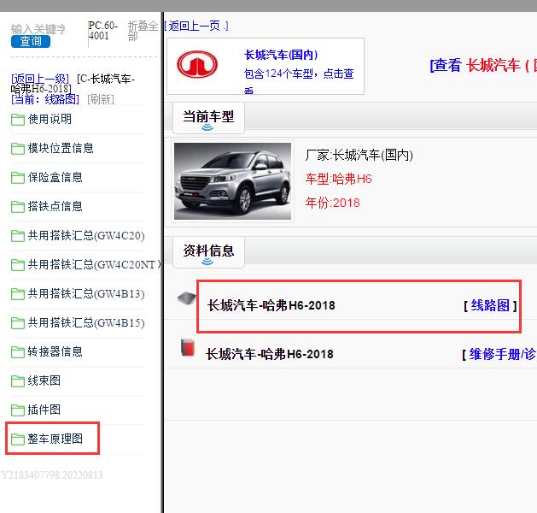Select 共用搭铁汇总(GW4B15) label
537x513 pixels.
click(x=86, y=322)
